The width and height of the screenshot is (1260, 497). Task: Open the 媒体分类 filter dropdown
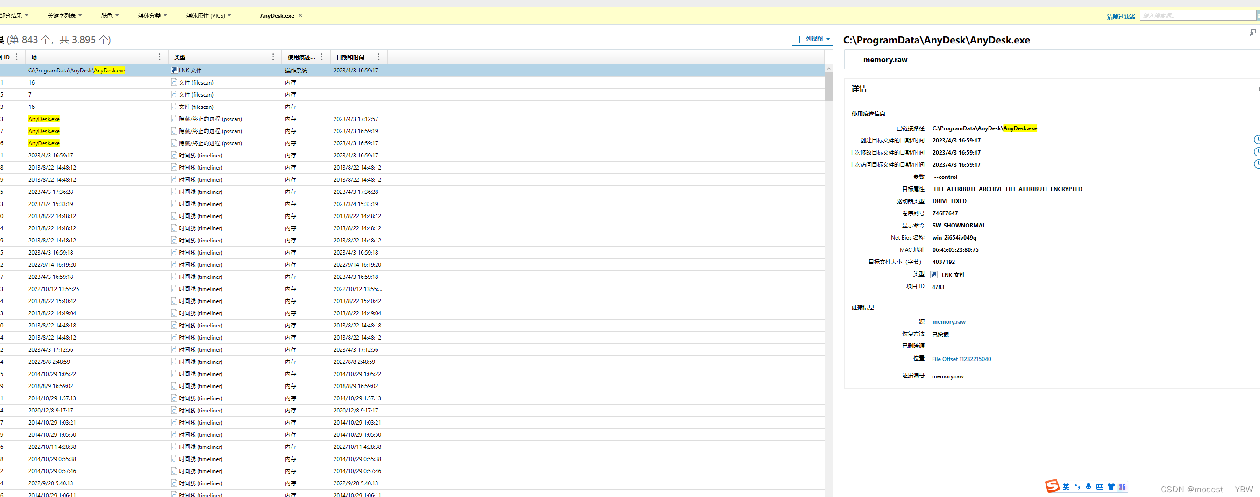click(x=152, y=16)
